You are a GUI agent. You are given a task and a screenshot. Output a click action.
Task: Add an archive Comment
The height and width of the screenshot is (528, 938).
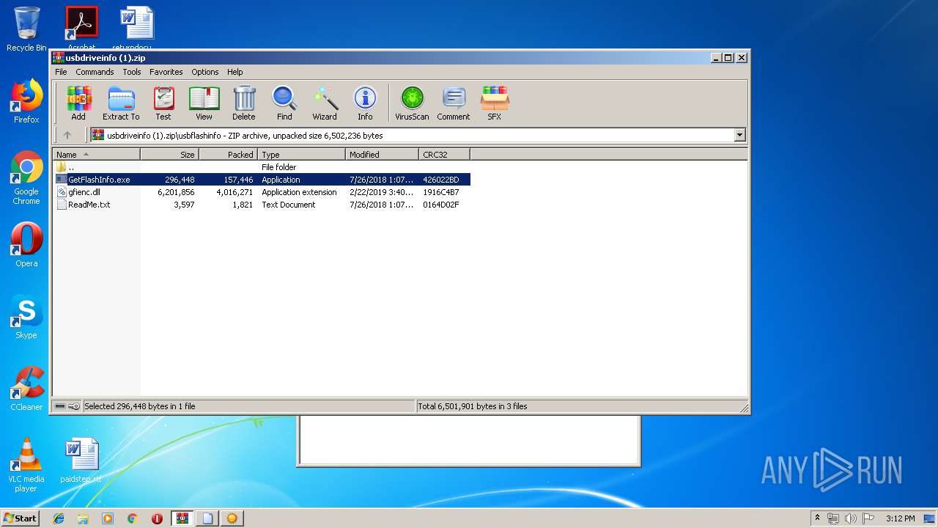point(454,103)
